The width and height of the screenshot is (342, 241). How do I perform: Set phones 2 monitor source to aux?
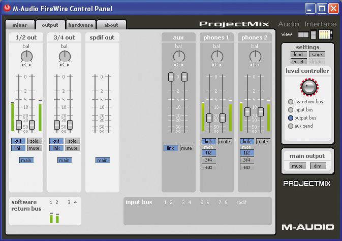pyautogui.click(x=246, y=167)
